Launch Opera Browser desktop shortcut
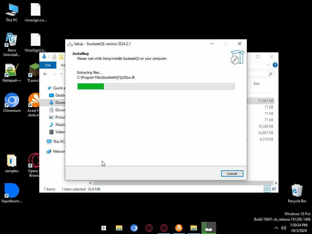The image size is (312, 234). (x=34, y=165)
